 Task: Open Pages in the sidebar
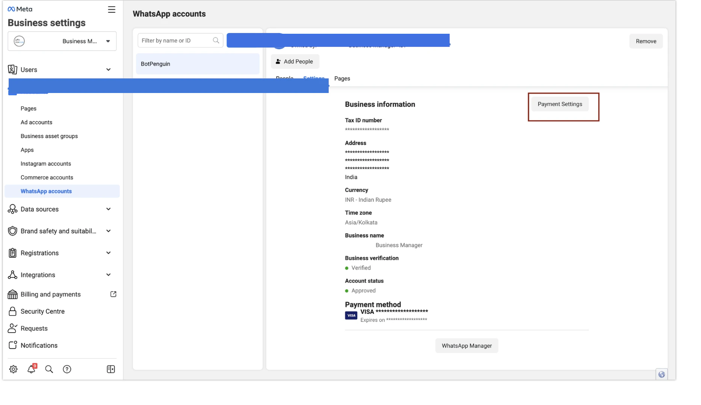(x=29, y=108)
